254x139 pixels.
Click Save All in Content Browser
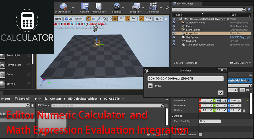coord(22,99)
